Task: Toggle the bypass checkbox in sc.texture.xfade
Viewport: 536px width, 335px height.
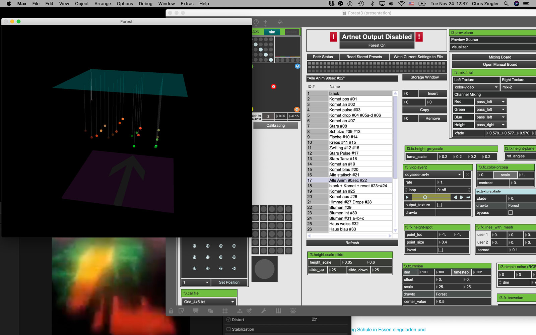Action: pyautogui.click(x=510, y=213)
